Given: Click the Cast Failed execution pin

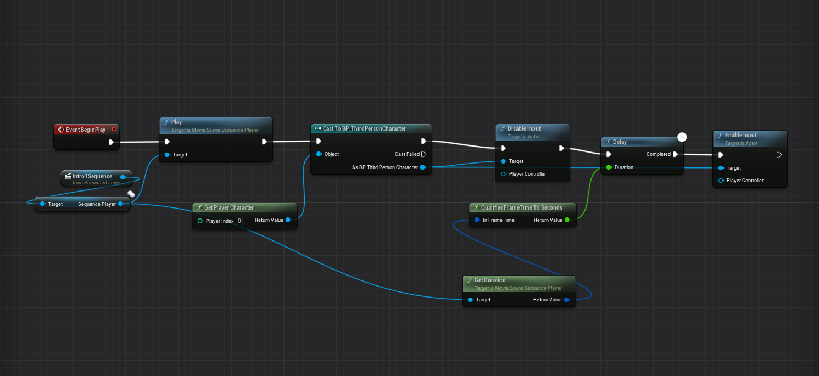Looking at the screenshot, I should [x=424, y=154].
